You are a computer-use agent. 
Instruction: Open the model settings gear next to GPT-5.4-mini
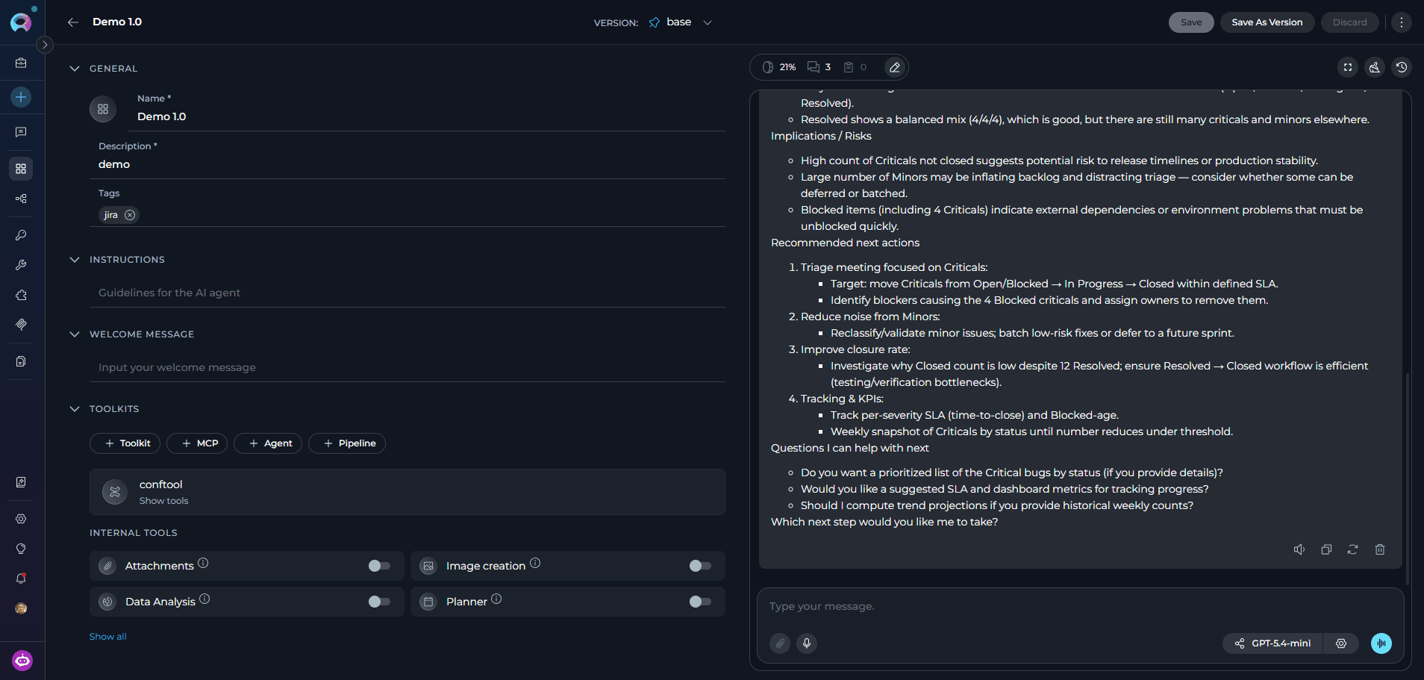(x=1341, y=643)
